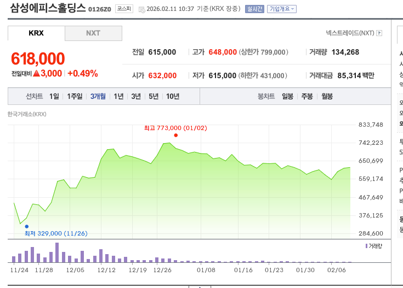Click the 봉차트 label

pos(266,96)
